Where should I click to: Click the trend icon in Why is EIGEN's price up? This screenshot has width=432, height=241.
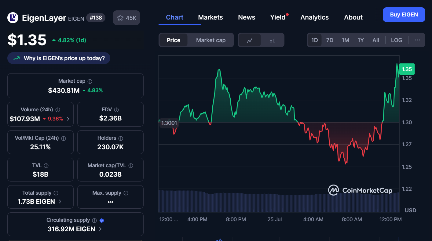click(16, 58)
